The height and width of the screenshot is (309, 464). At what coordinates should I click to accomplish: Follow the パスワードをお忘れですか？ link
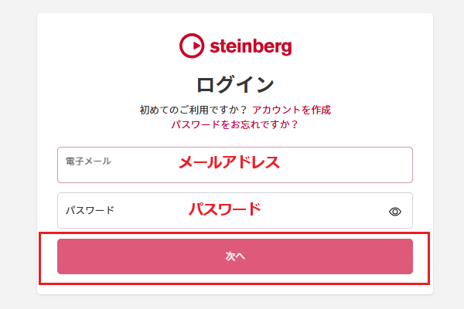point(235,124)
